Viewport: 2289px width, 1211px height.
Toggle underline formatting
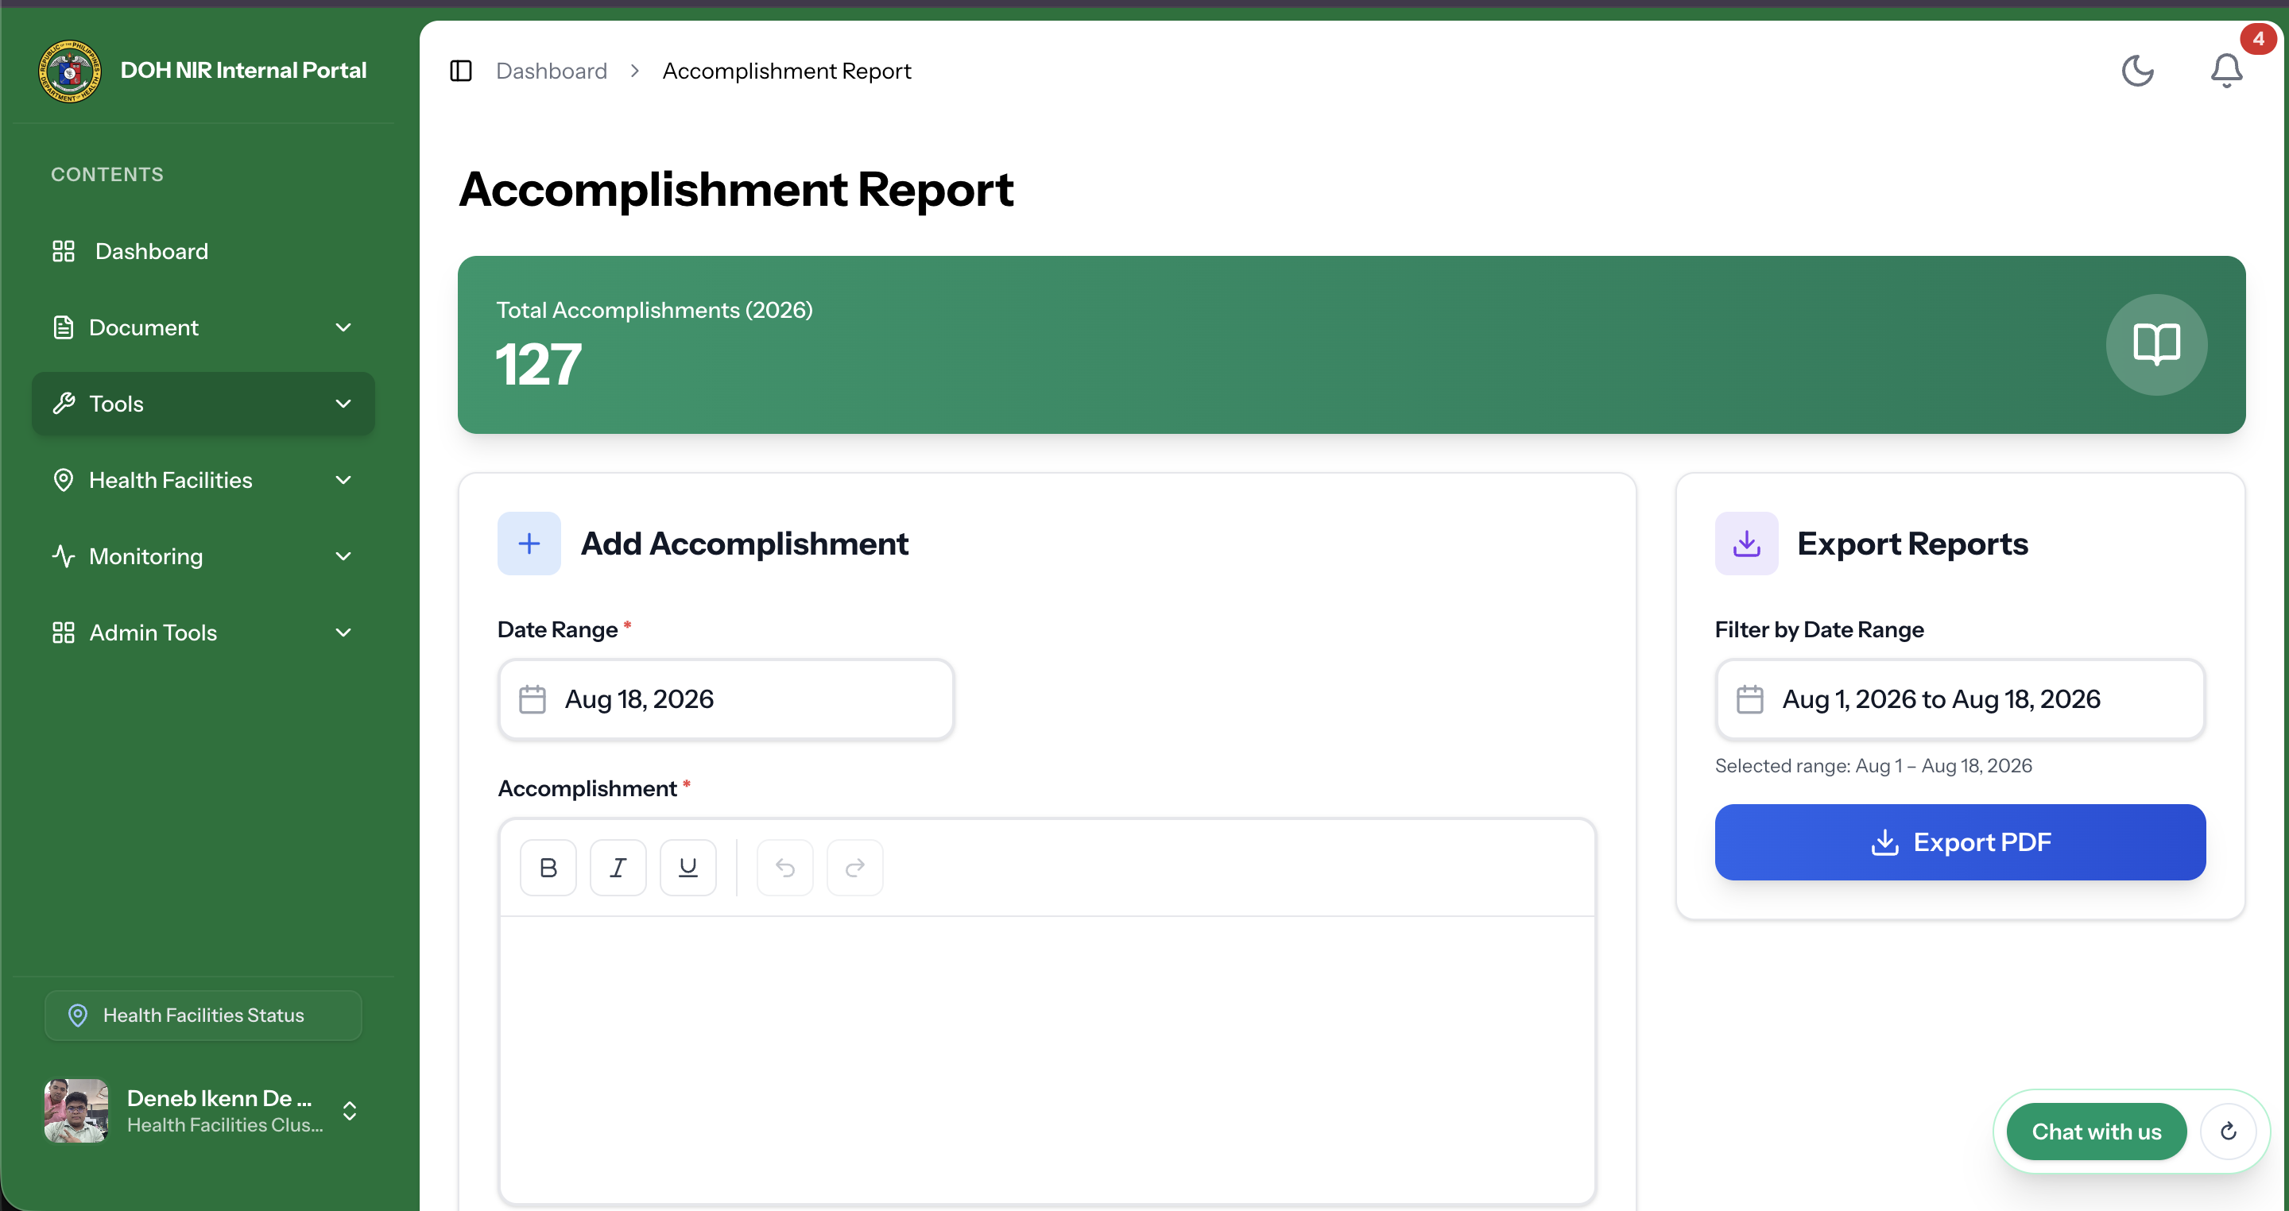687,867
